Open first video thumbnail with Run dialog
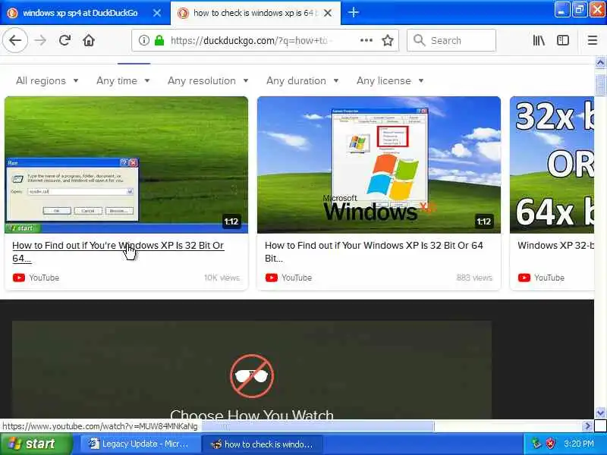 (126, 165)
